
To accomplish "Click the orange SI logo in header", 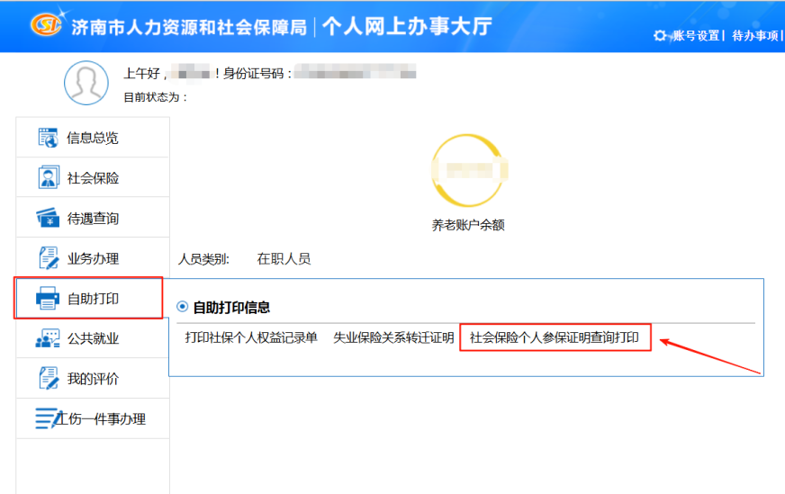I will (47, 23).
